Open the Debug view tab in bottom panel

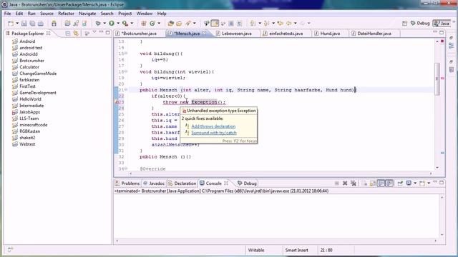point(247,183)
